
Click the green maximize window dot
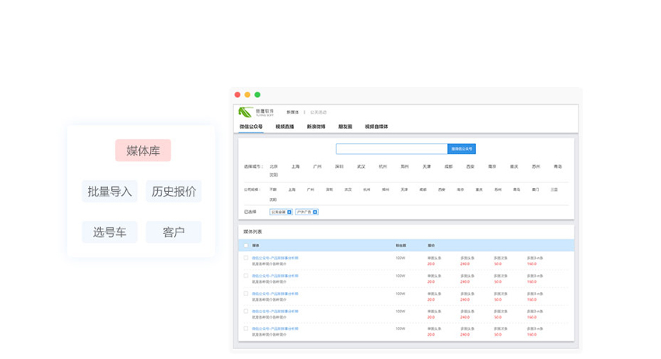click(257, 95)
